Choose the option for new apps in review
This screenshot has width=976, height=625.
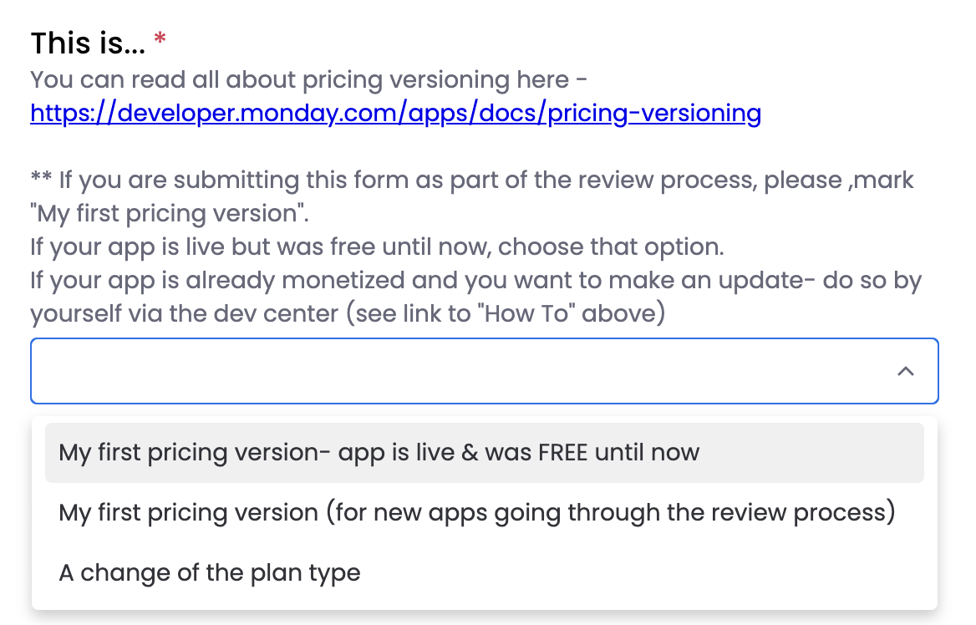click(x=476, y=512)
